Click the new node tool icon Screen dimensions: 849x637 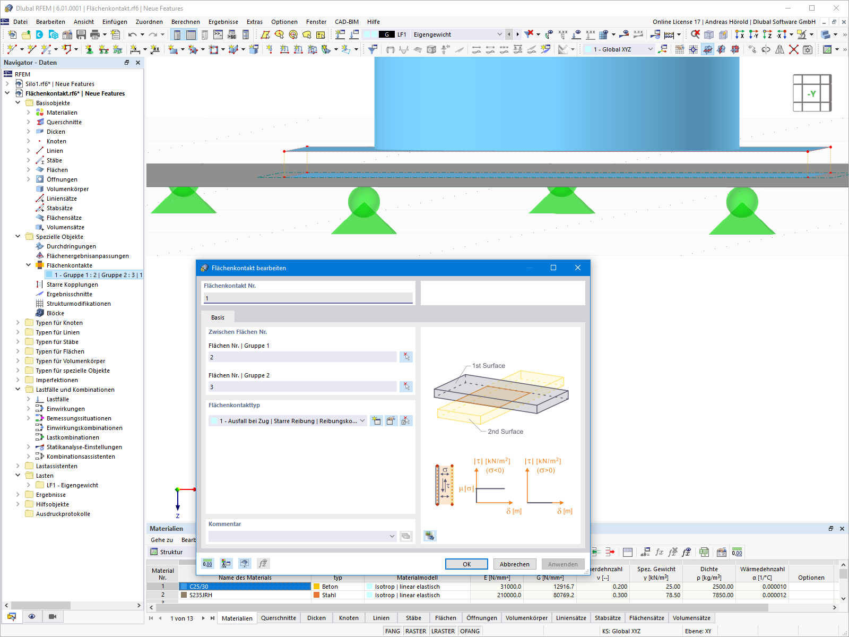point(12,49)
